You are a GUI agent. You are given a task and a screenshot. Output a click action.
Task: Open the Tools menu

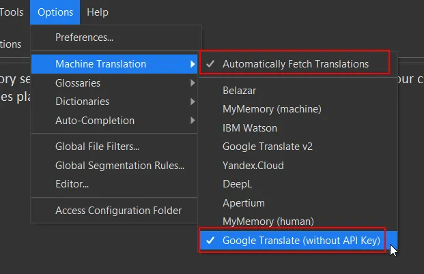tap(12, 12)
